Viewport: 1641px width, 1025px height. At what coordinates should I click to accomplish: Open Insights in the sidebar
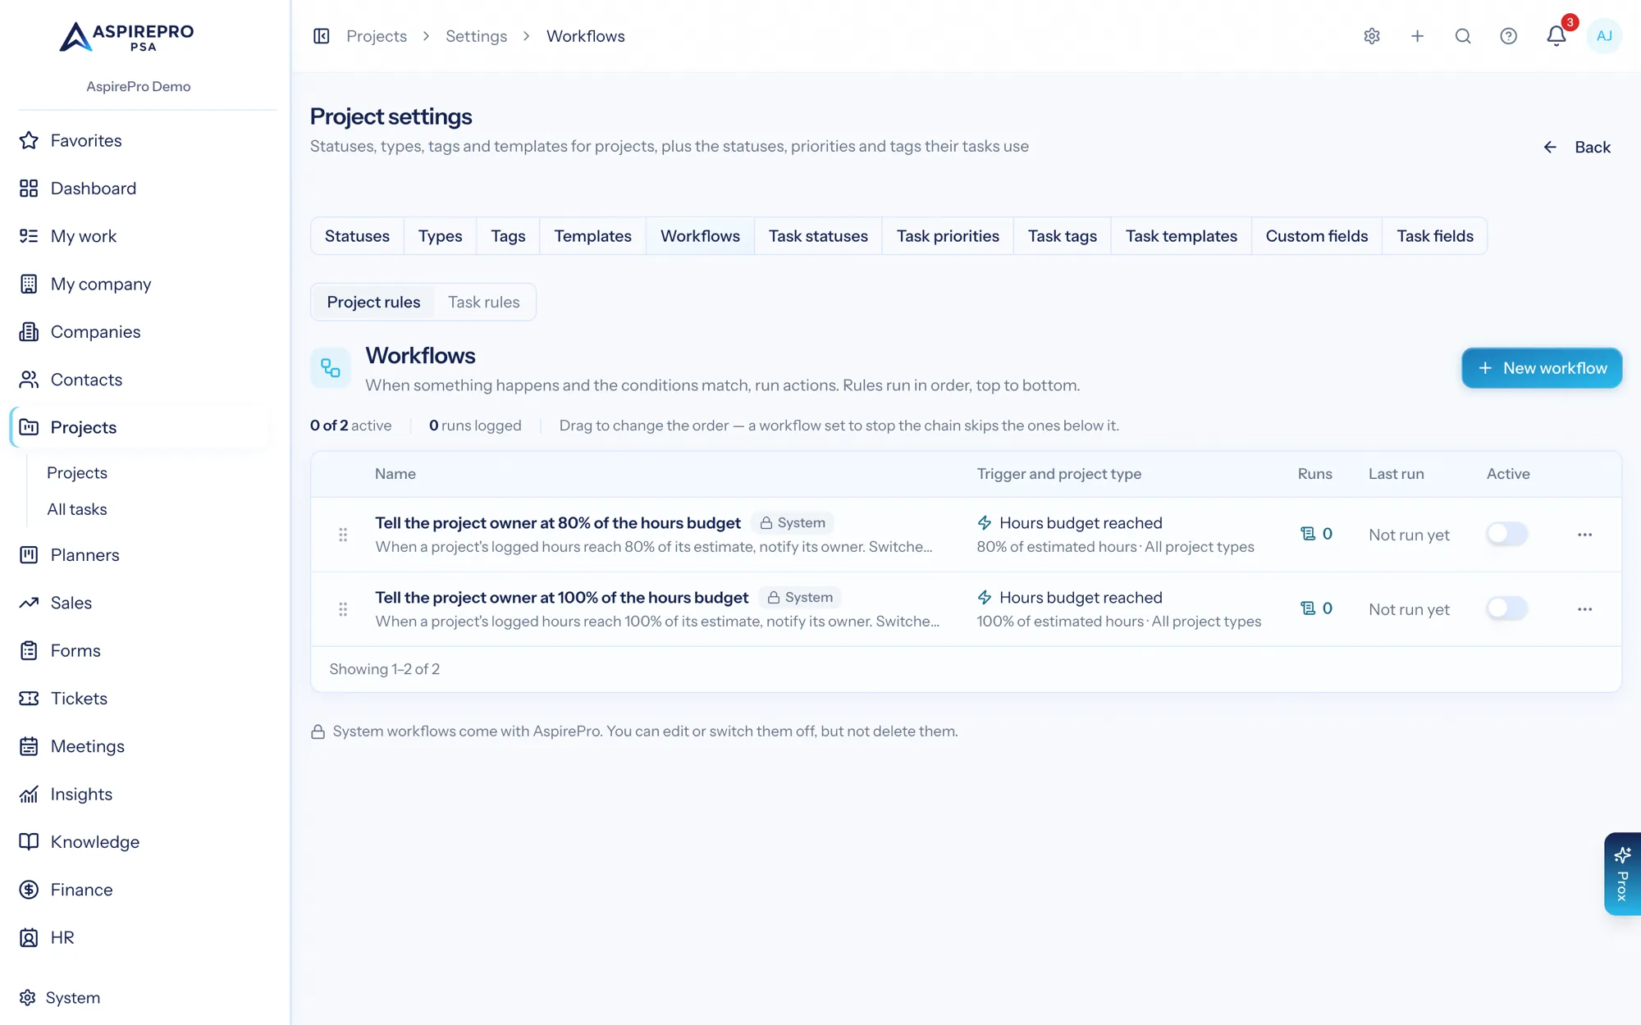pyautogui.click(x=139, y=795)
